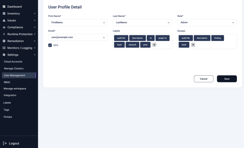Open the Role dropdown showing Admin
This screenshot has width=244, height=148.
coord(207,23)
